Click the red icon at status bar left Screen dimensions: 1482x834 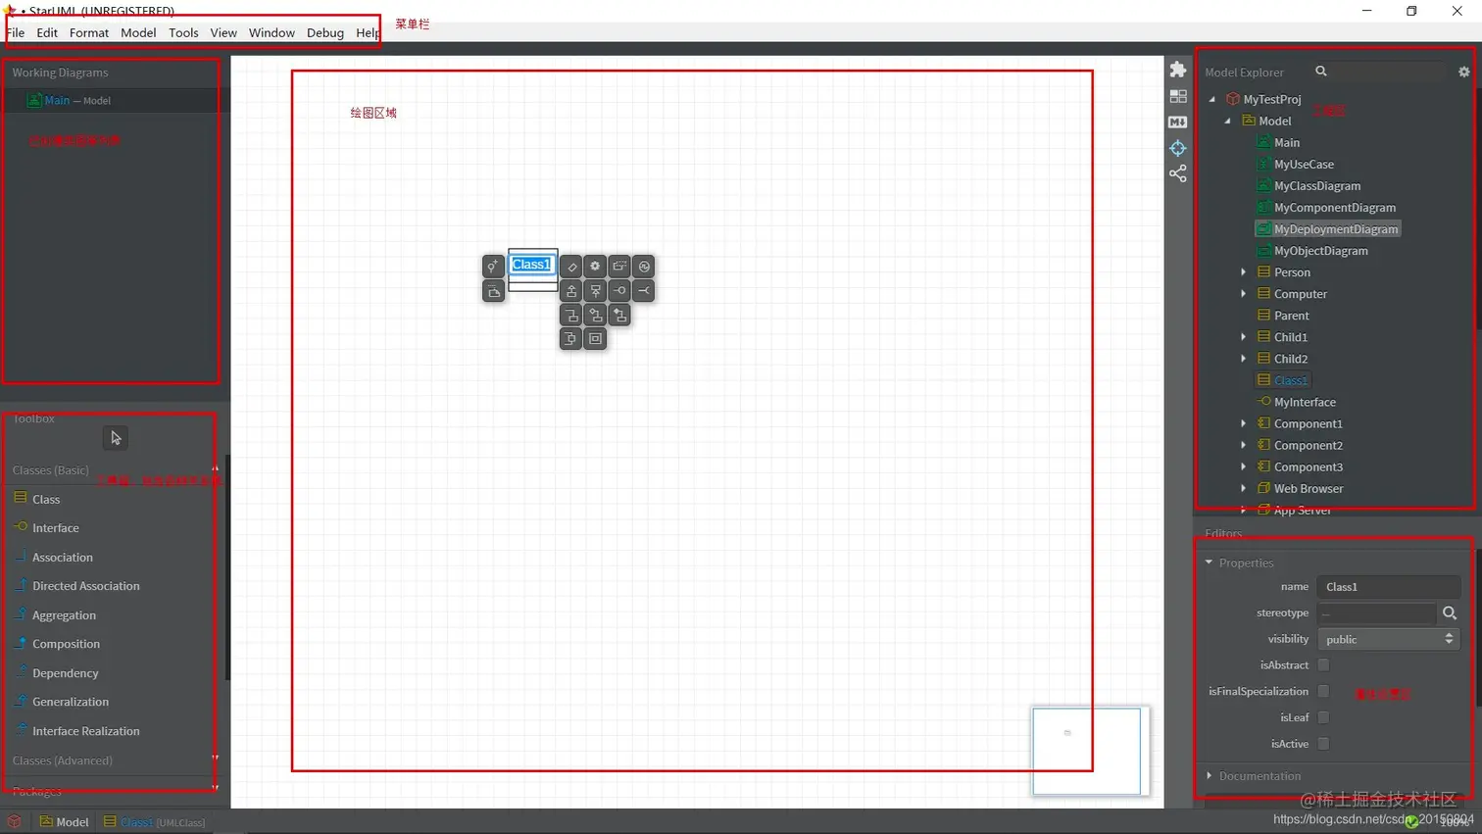click(x=14, y=821)
